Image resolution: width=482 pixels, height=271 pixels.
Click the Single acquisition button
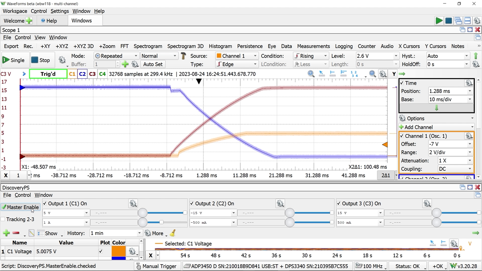[x=14, y=60]
